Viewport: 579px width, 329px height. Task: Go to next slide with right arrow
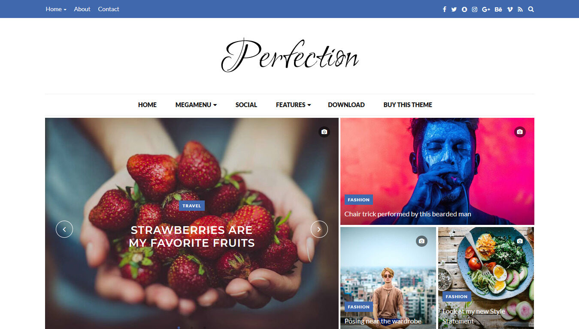pyautogui.click(x=319, y=229)
